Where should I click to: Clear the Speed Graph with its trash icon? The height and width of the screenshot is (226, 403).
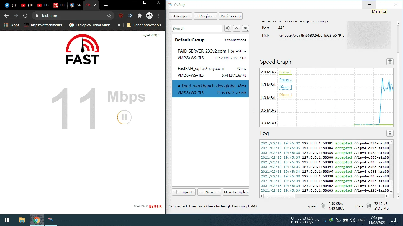[390, 62]
